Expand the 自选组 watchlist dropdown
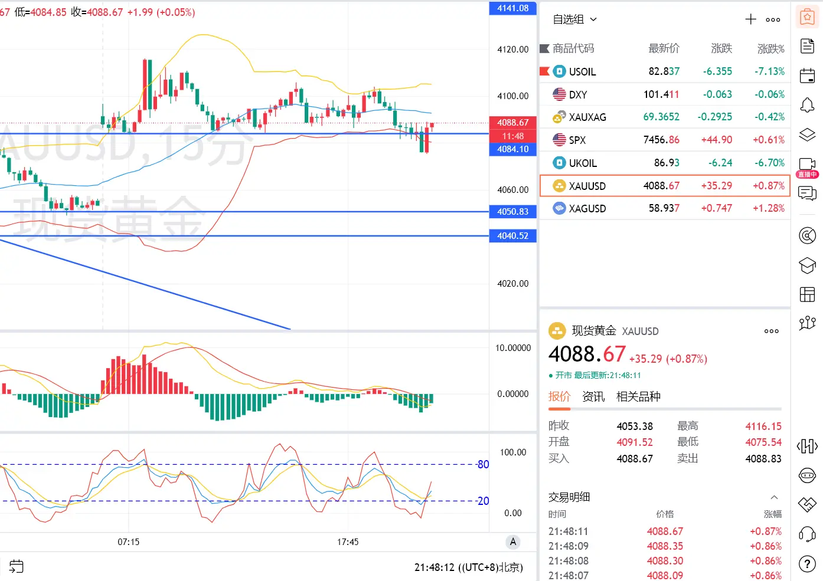 tap(574, 19)
